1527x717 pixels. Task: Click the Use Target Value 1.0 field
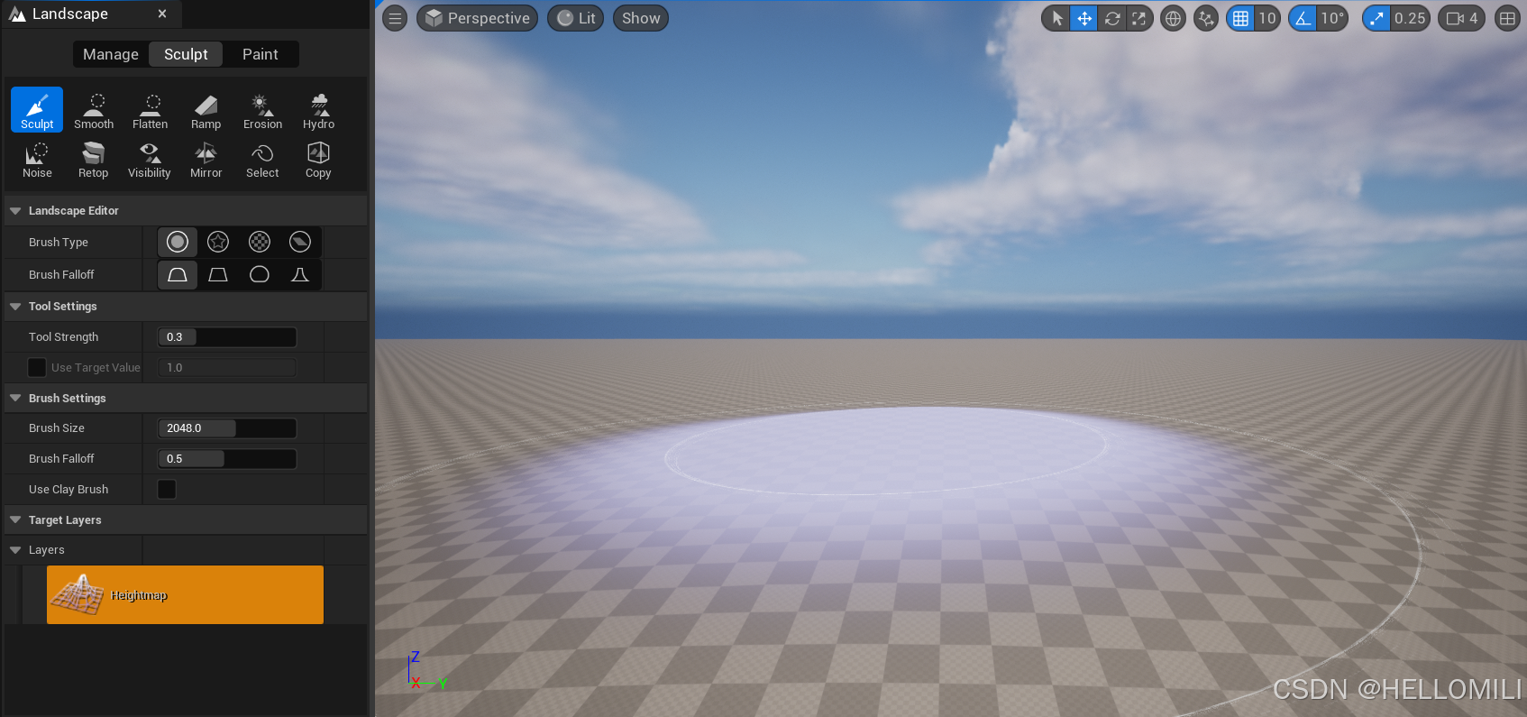(x=227, y=368)
